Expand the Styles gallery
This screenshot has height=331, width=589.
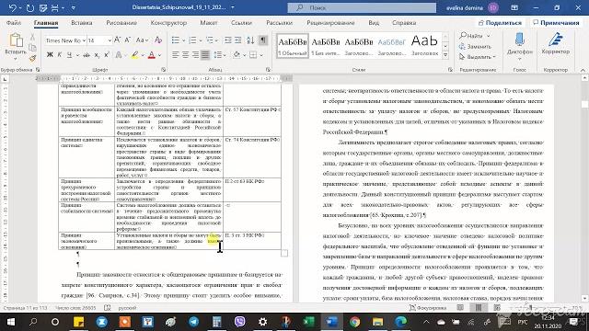[445, 55]
